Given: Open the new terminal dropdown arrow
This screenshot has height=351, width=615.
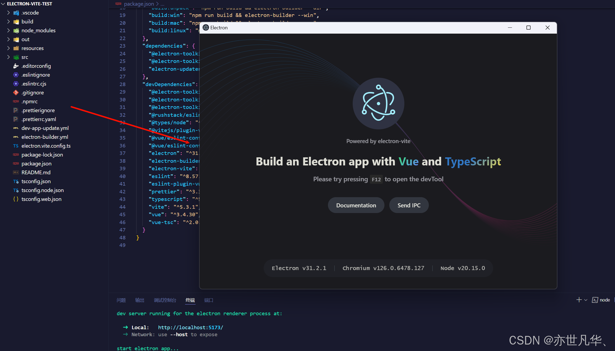Looking at the screenshot, I should (586, 300).
